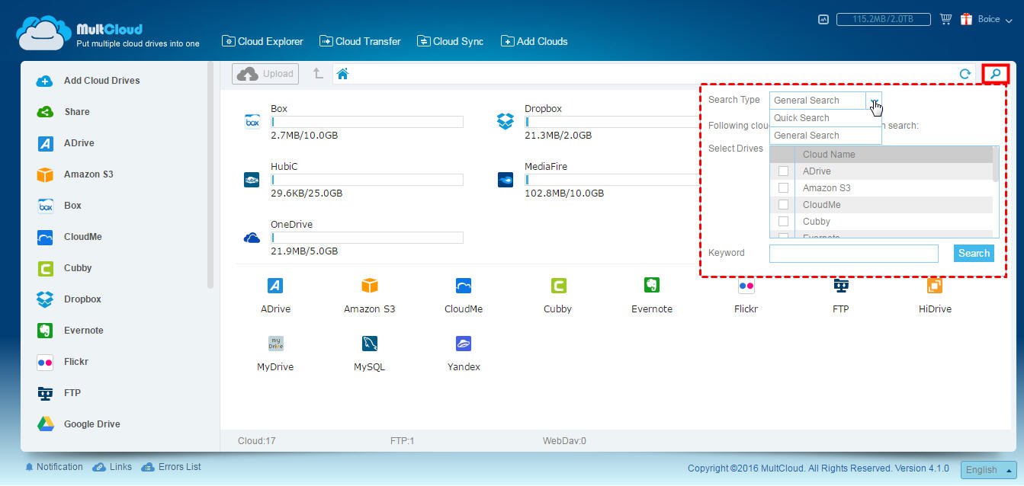Click the Keyword input field
The height and width of the screenshot is (486, 1024).
click(854, 254)
